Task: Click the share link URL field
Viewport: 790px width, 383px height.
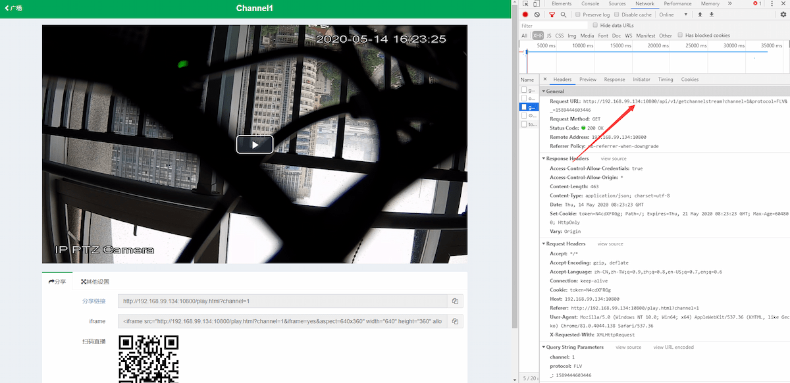Action: coord(282,301)
